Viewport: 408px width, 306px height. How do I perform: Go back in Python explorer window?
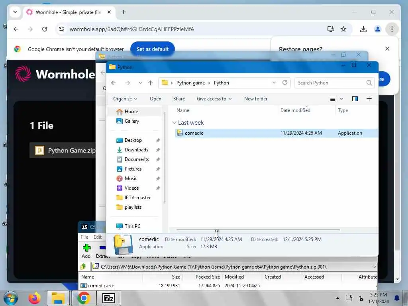pos(114,83)
